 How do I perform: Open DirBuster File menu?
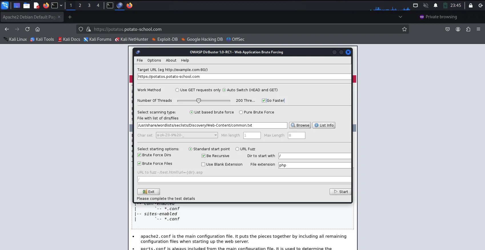tap(140, 60)
